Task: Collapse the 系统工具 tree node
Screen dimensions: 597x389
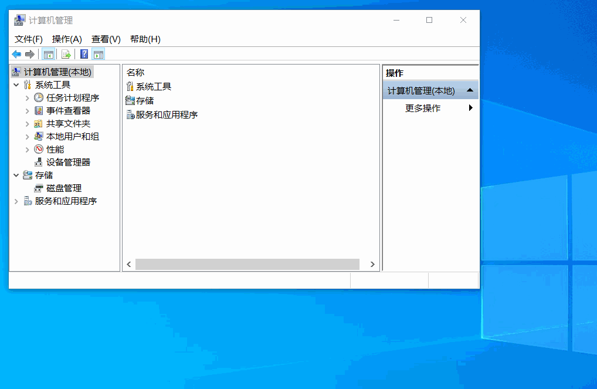Action: click(x=16, y=84)
